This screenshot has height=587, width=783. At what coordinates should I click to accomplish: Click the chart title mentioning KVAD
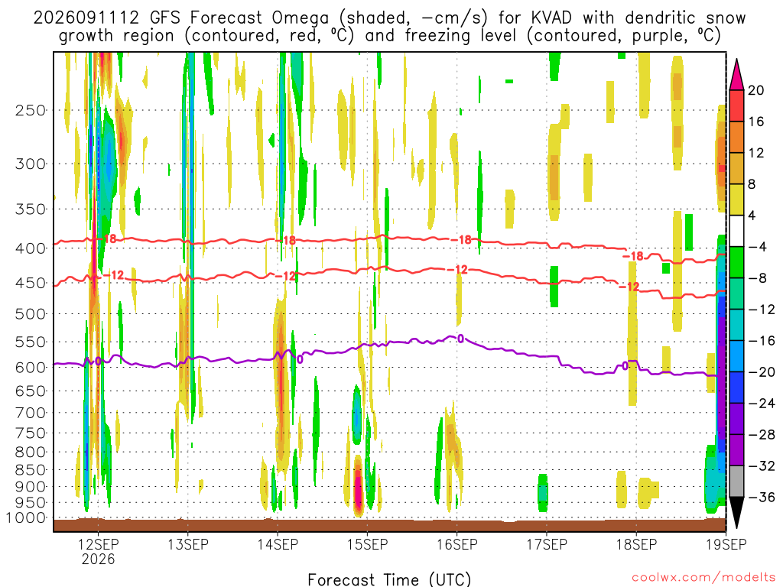[x=389, y=27]
